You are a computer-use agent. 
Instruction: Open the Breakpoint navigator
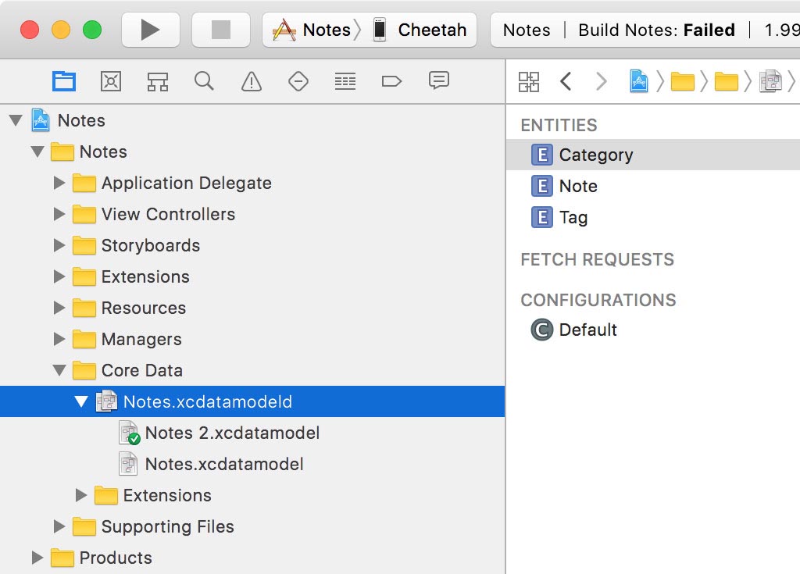(391, 81)
